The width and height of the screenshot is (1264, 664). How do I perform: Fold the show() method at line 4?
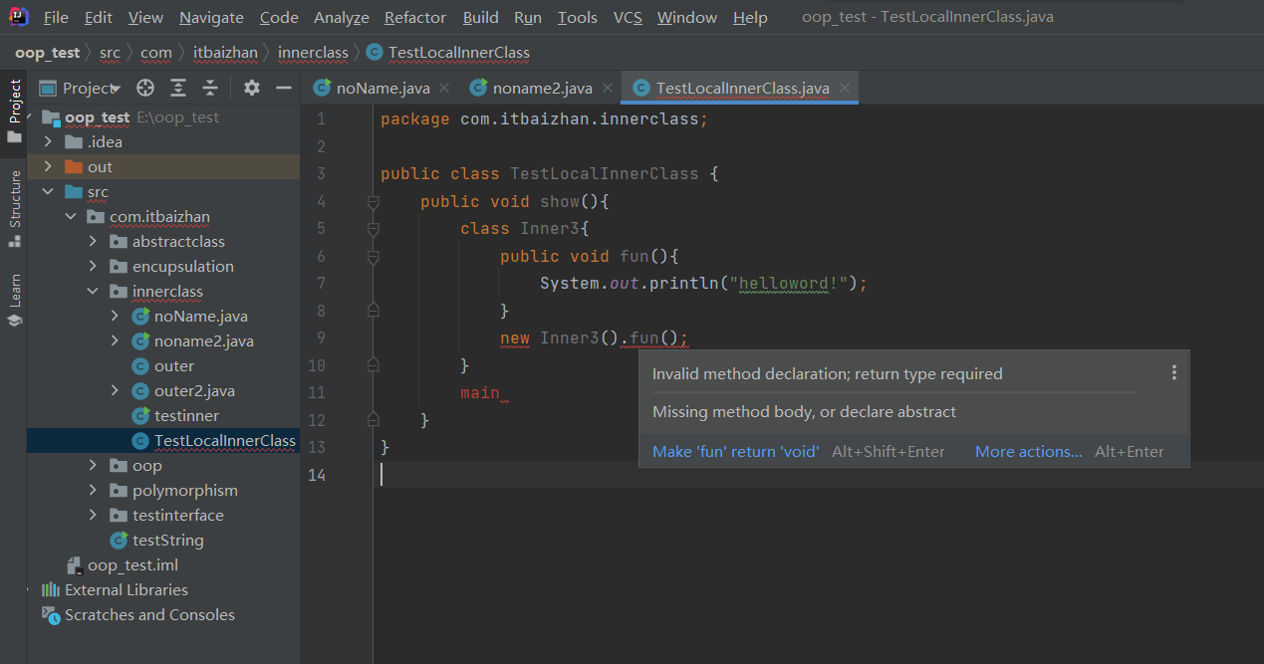point(374,202)
